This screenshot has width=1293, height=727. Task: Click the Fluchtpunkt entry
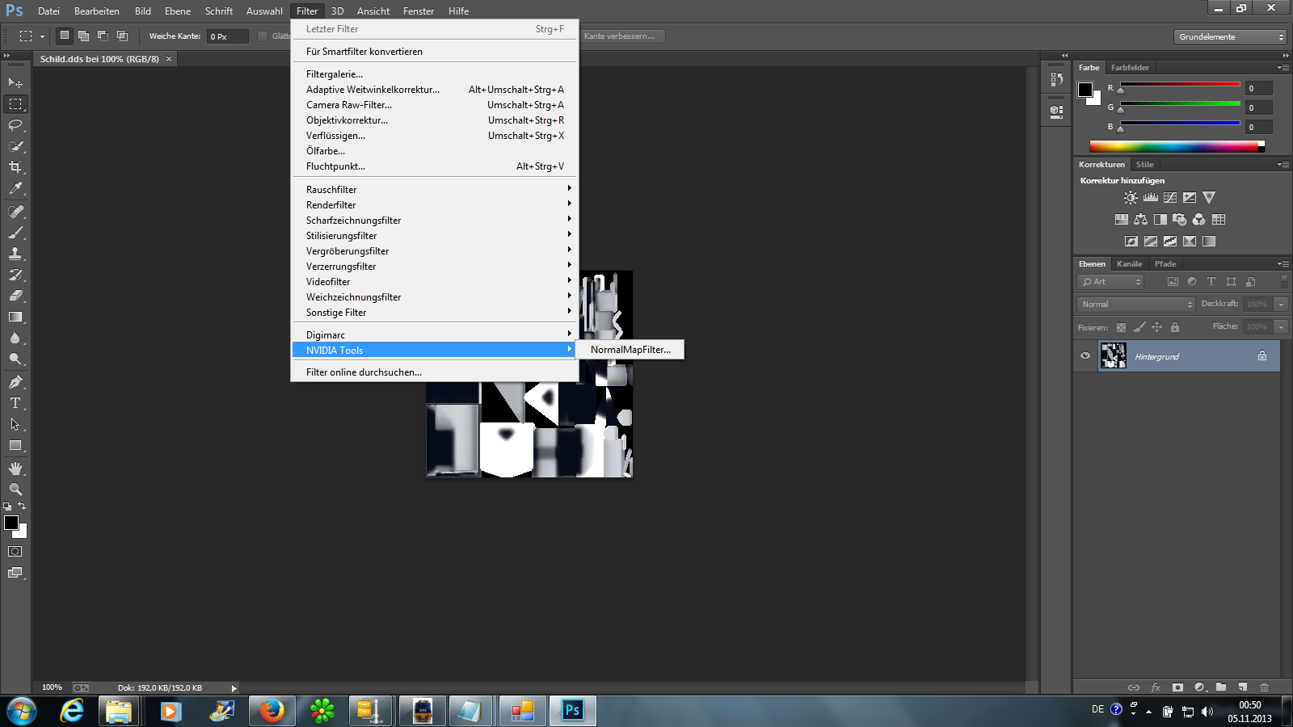(435, 166)
